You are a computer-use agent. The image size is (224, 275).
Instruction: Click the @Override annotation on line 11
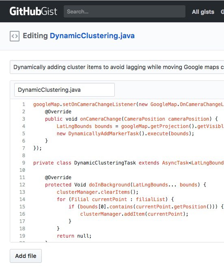[x=58, y=178]
